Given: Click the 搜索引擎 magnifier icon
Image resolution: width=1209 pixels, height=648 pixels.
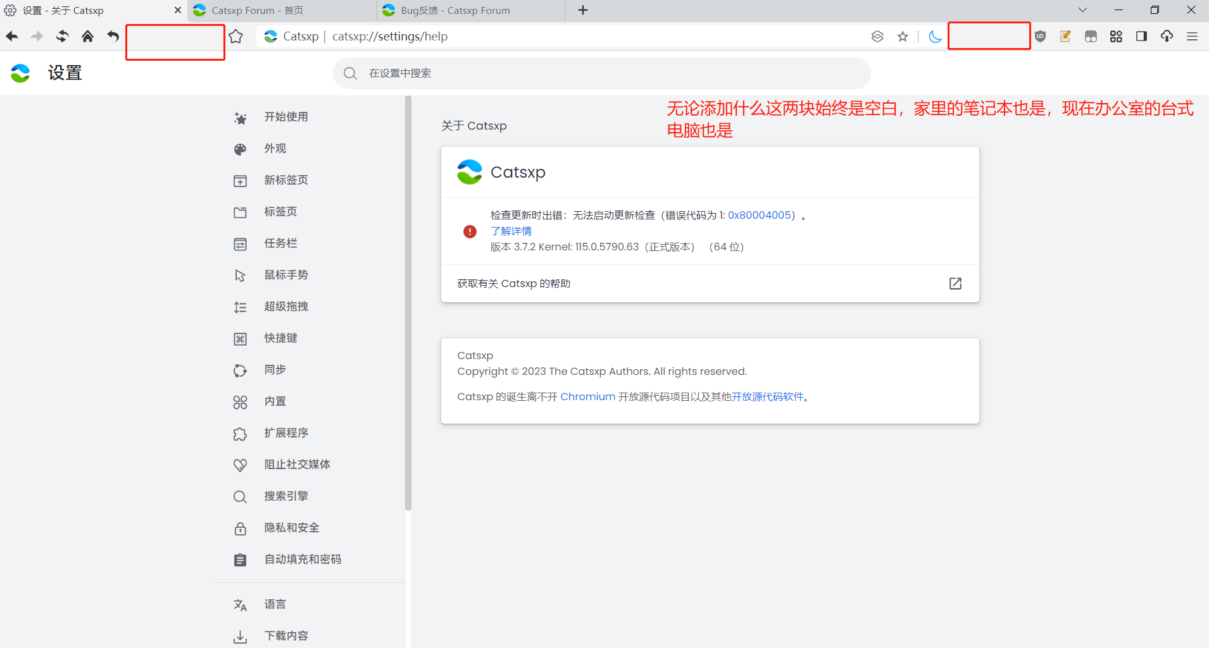Looking at the screenshot, I should click(x=240, y=497).
